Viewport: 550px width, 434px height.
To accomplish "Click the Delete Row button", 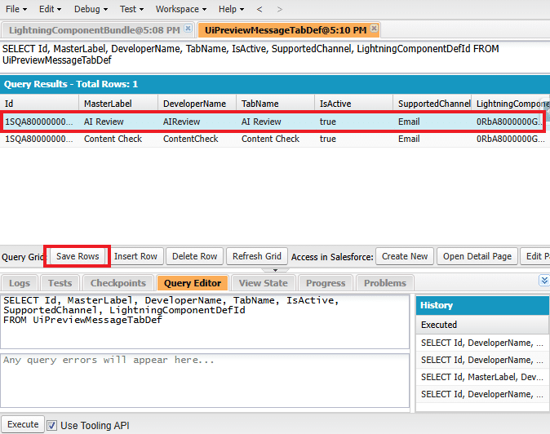I will tap(195, 256).
